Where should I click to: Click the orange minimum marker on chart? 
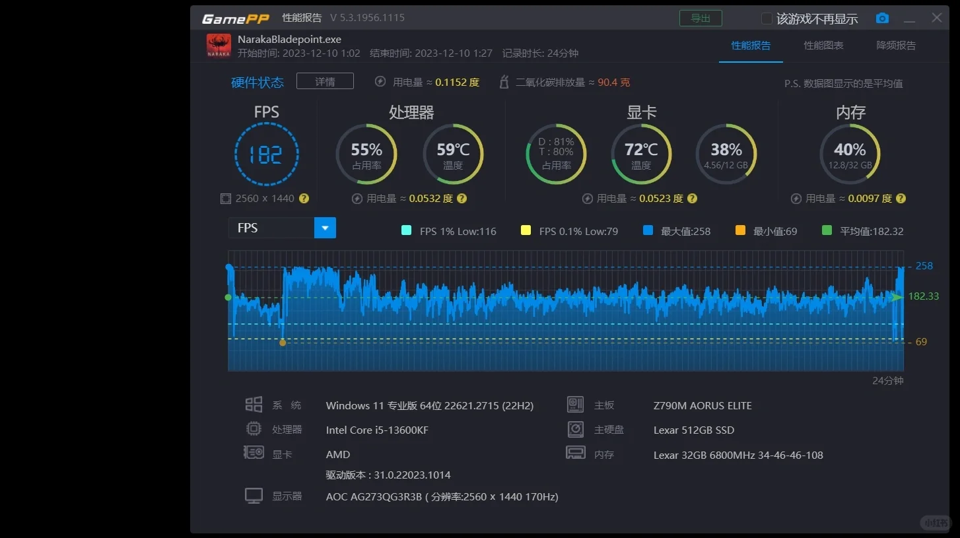coord(283,343)
